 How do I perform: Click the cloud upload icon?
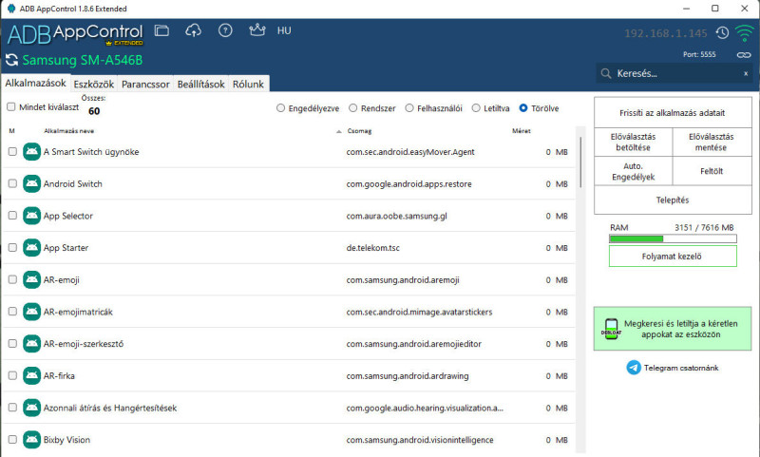pyautogui.click(x=194, y=30)
